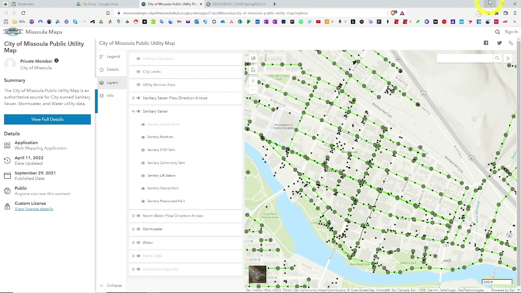Expand the Parcel Data layer group
This screenshot has height=293, width=521.
coord(133,256)
